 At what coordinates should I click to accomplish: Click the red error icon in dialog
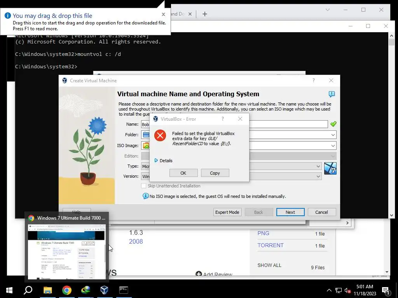(x=160, y=135)
